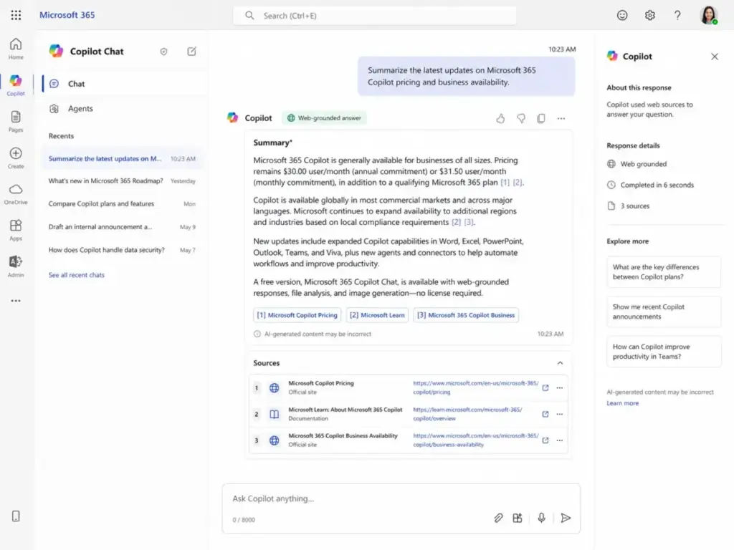This screenshot has width=734, height=550.
Task: Click citation chip [3] Microsoft 365 Copilot Business
Action: point(466,315)
